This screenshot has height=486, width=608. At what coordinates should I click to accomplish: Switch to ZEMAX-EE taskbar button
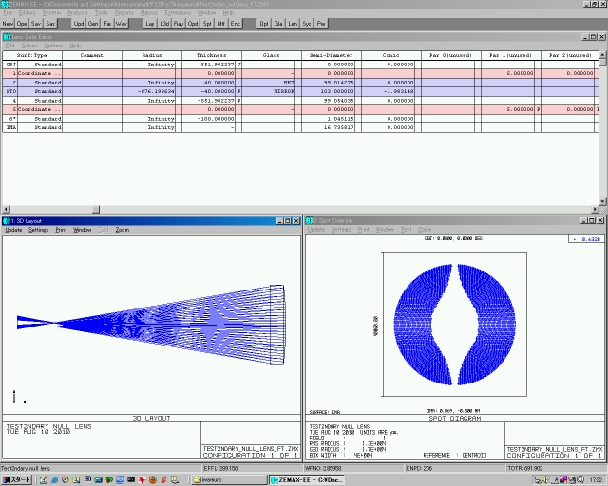pyautogui.click(x=308, y=479)
